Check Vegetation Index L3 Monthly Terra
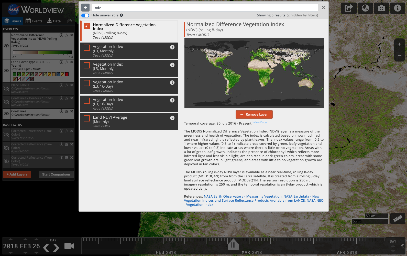The height and width of the screenshot is (256, 407). 87,48
